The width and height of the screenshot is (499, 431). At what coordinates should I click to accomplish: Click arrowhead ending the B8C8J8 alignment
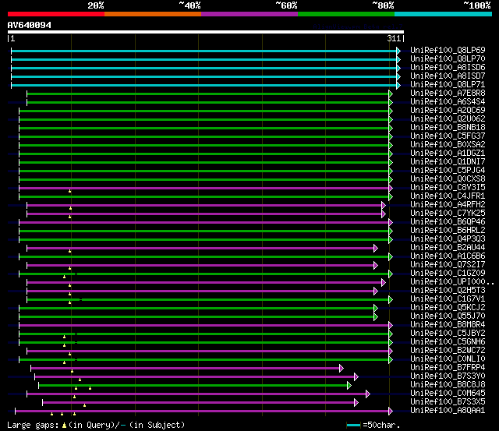[349, 386]
